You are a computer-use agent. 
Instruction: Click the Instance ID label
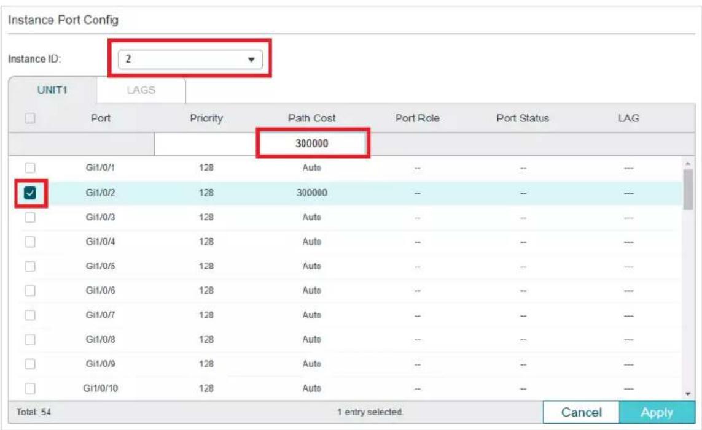click(34, 59)
